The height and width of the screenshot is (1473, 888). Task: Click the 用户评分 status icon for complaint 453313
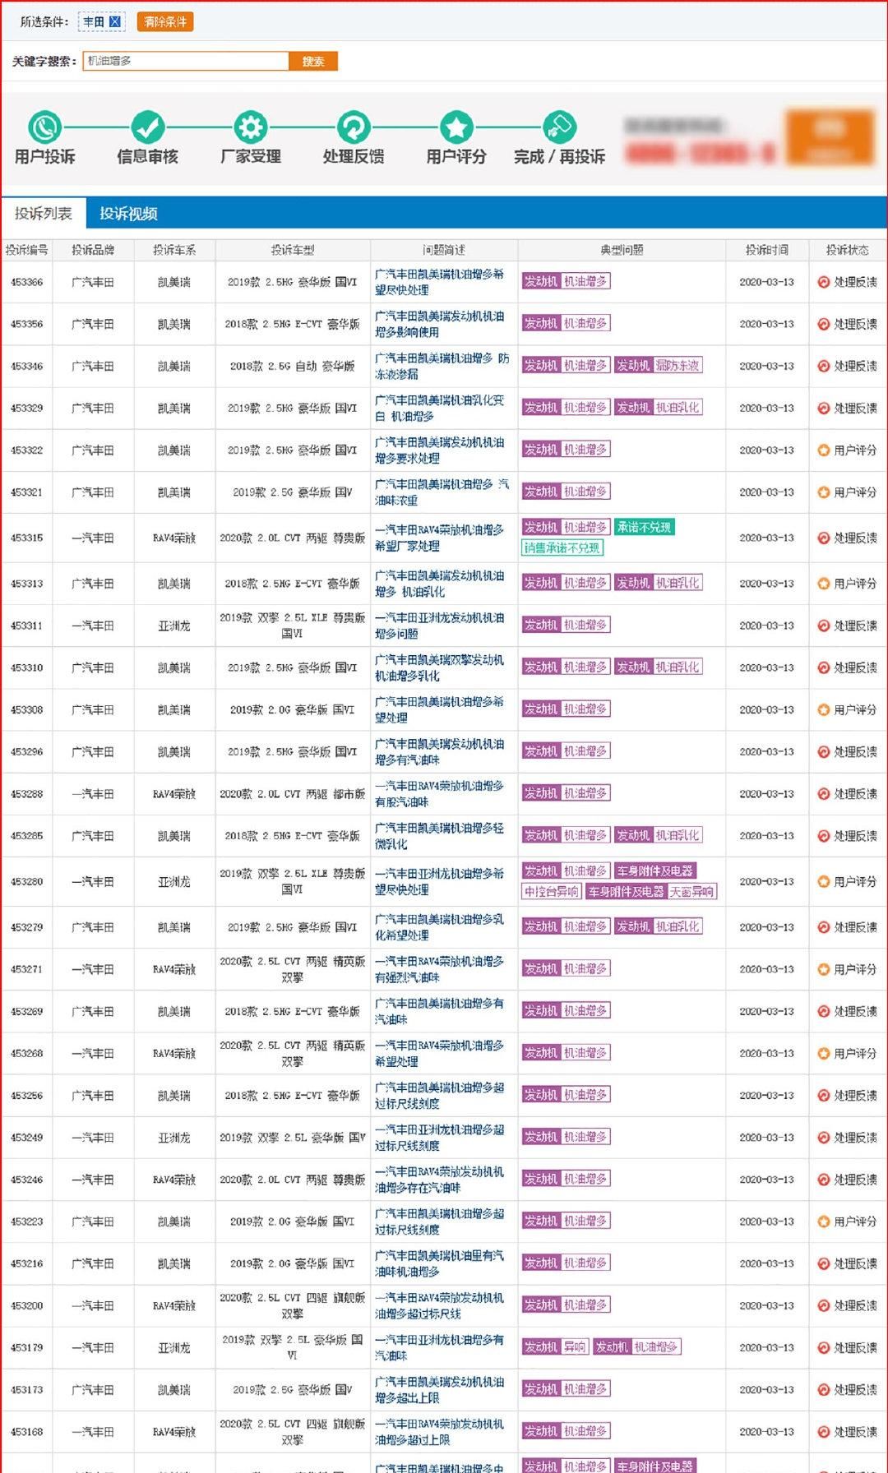(x=823, y=584)
